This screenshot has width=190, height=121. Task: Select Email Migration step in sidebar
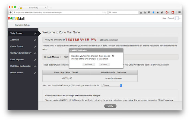(23, 60)
